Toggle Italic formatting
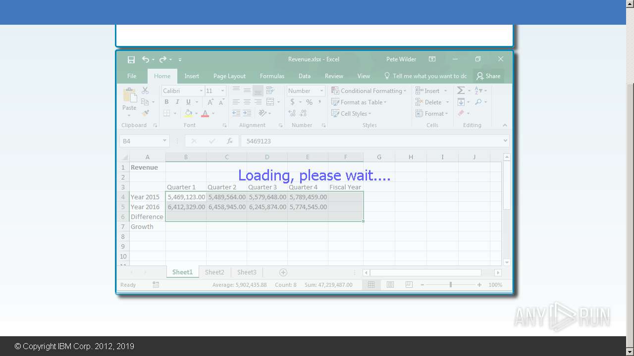The image size is (634, 356). [177, 102]
